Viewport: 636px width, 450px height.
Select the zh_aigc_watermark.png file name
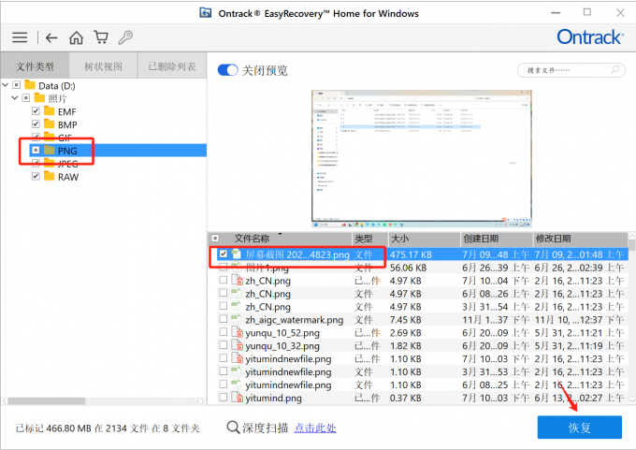(294, 320)
